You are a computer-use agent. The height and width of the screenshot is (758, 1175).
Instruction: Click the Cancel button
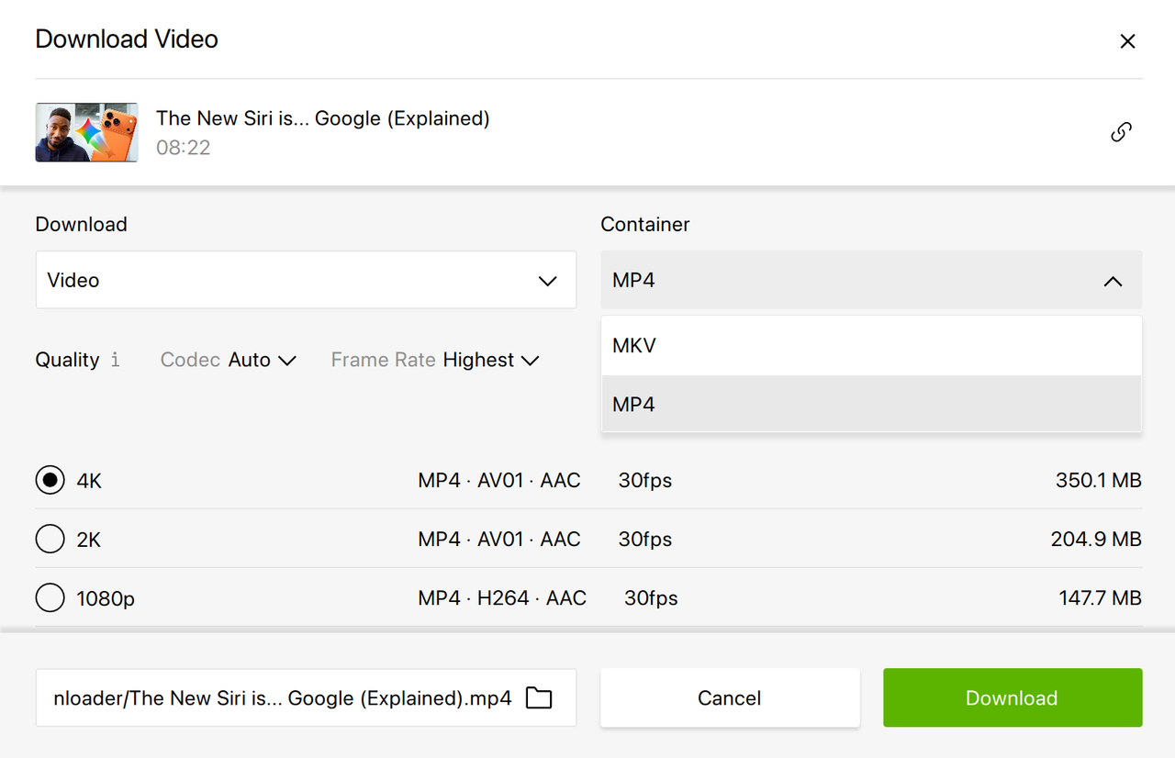730,698
